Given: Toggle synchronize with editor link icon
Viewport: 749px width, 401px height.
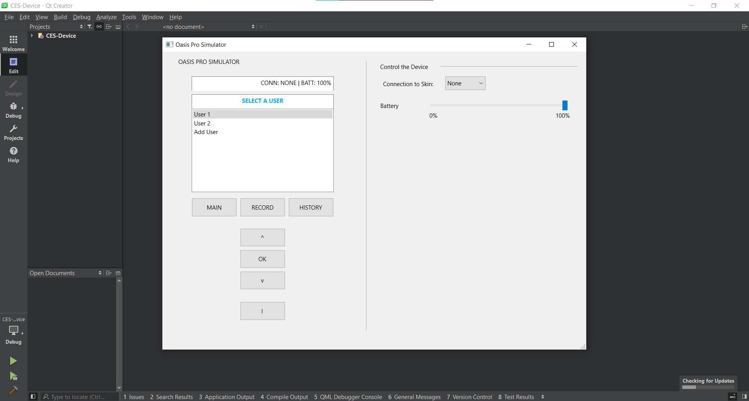Looking at the screenshot, I should 99,26.
